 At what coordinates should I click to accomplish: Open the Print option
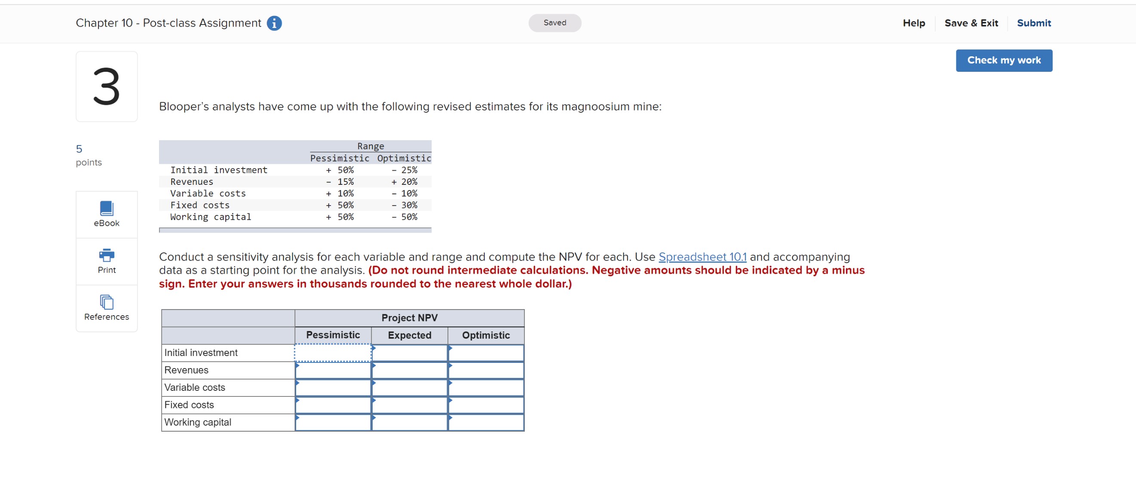[106, 261]
